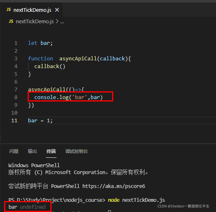Place cursor on console.log line

coord(69,97)
